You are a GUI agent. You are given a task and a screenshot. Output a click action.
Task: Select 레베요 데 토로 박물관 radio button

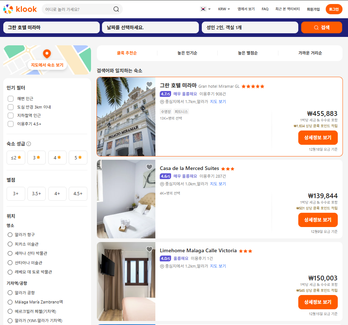[x=10, y=272]
